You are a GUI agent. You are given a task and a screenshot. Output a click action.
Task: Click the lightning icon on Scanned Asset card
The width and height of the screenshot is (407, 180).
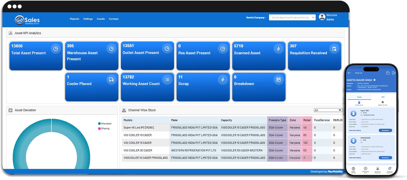point(278,49)
